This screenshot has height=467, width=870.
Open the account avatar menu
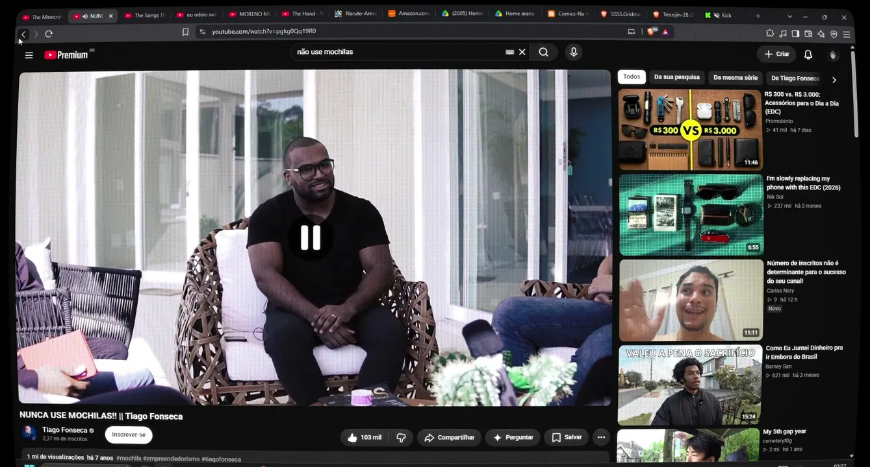834,55
